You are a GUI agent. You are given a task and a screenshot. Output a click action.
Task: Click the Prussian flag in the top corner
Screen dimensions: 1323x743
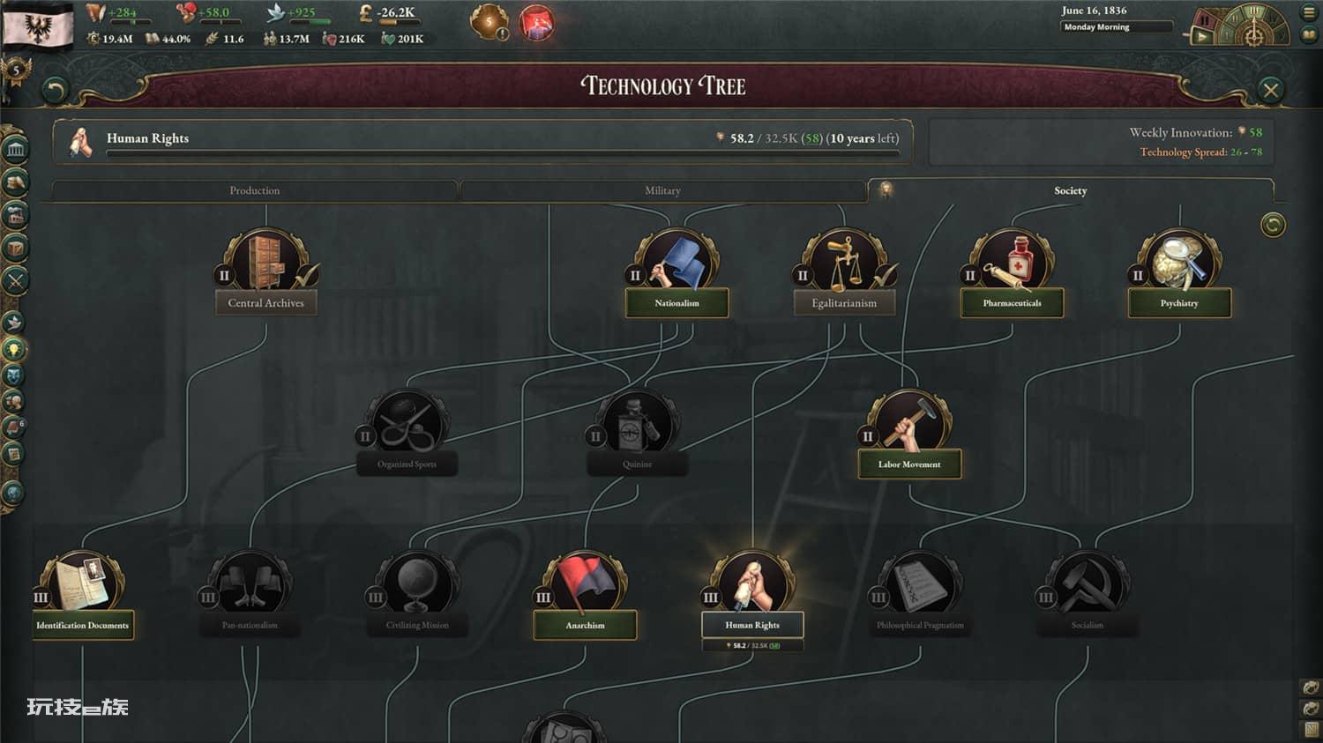point(38,25)
